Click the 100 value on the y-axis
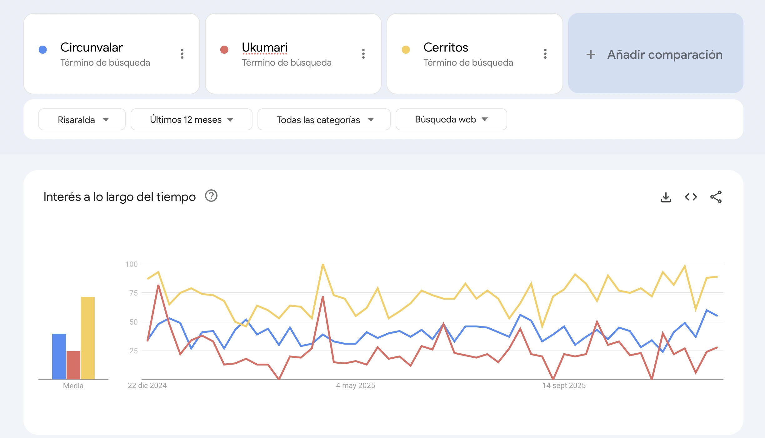Screen dimensions: 765x438 [132, 264]
